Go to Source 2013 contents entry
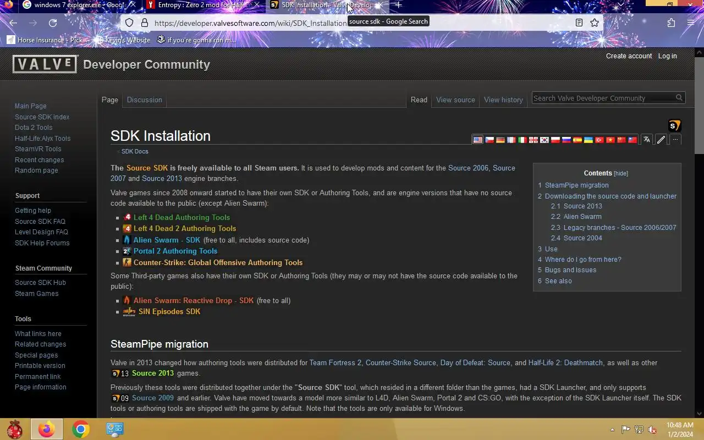The width and height of the screenshot is (704, 440). [x=582, y=206]
